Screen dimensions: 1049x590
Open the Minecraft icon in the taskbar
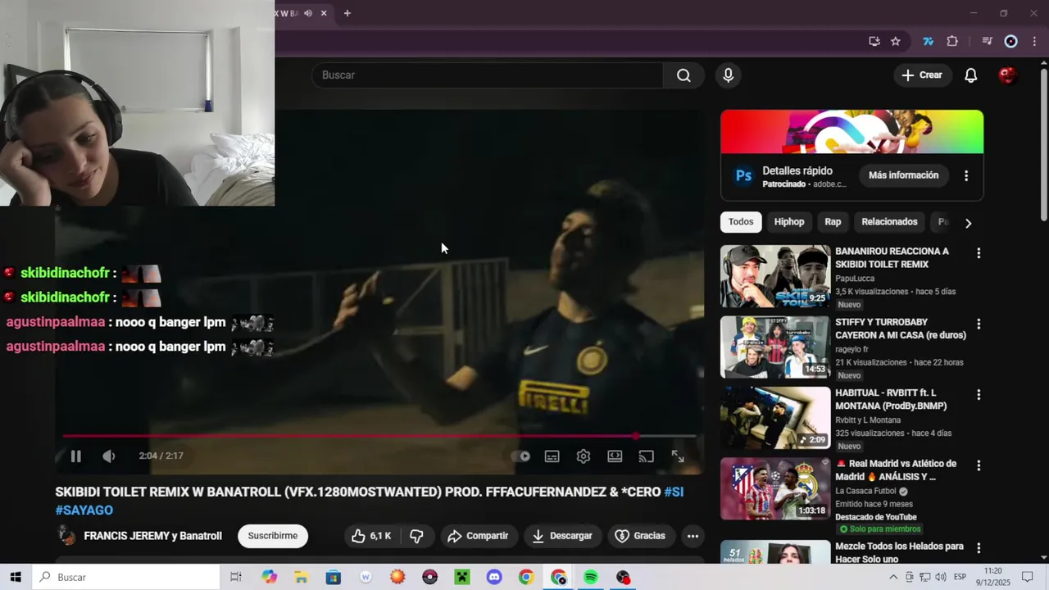click(461, 578)
